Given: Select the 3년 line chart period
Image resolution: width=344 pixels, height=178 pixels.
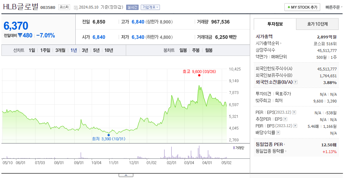Looking at the screenshot, I should [85, 50].
